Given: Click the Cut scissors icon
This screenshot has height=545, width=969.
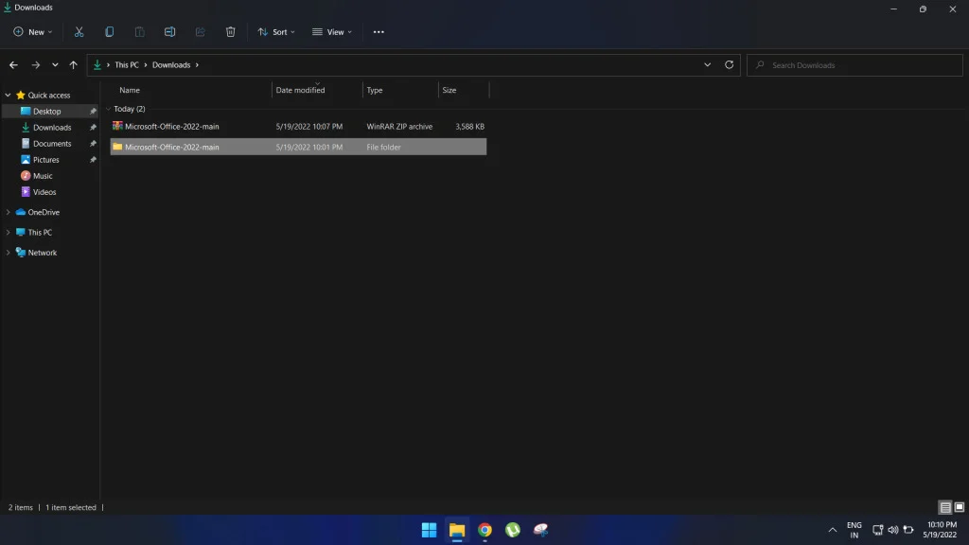Looking at the screenshot, I should pyautogui.click(x=79, y=32).
